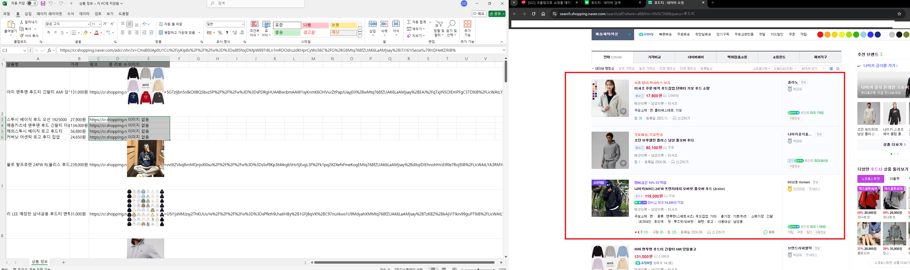This screenshot has width=910, height=270.
Task: Open the 아미 맨투맨 후드티 product link
Action: click(x=665, y=249)
